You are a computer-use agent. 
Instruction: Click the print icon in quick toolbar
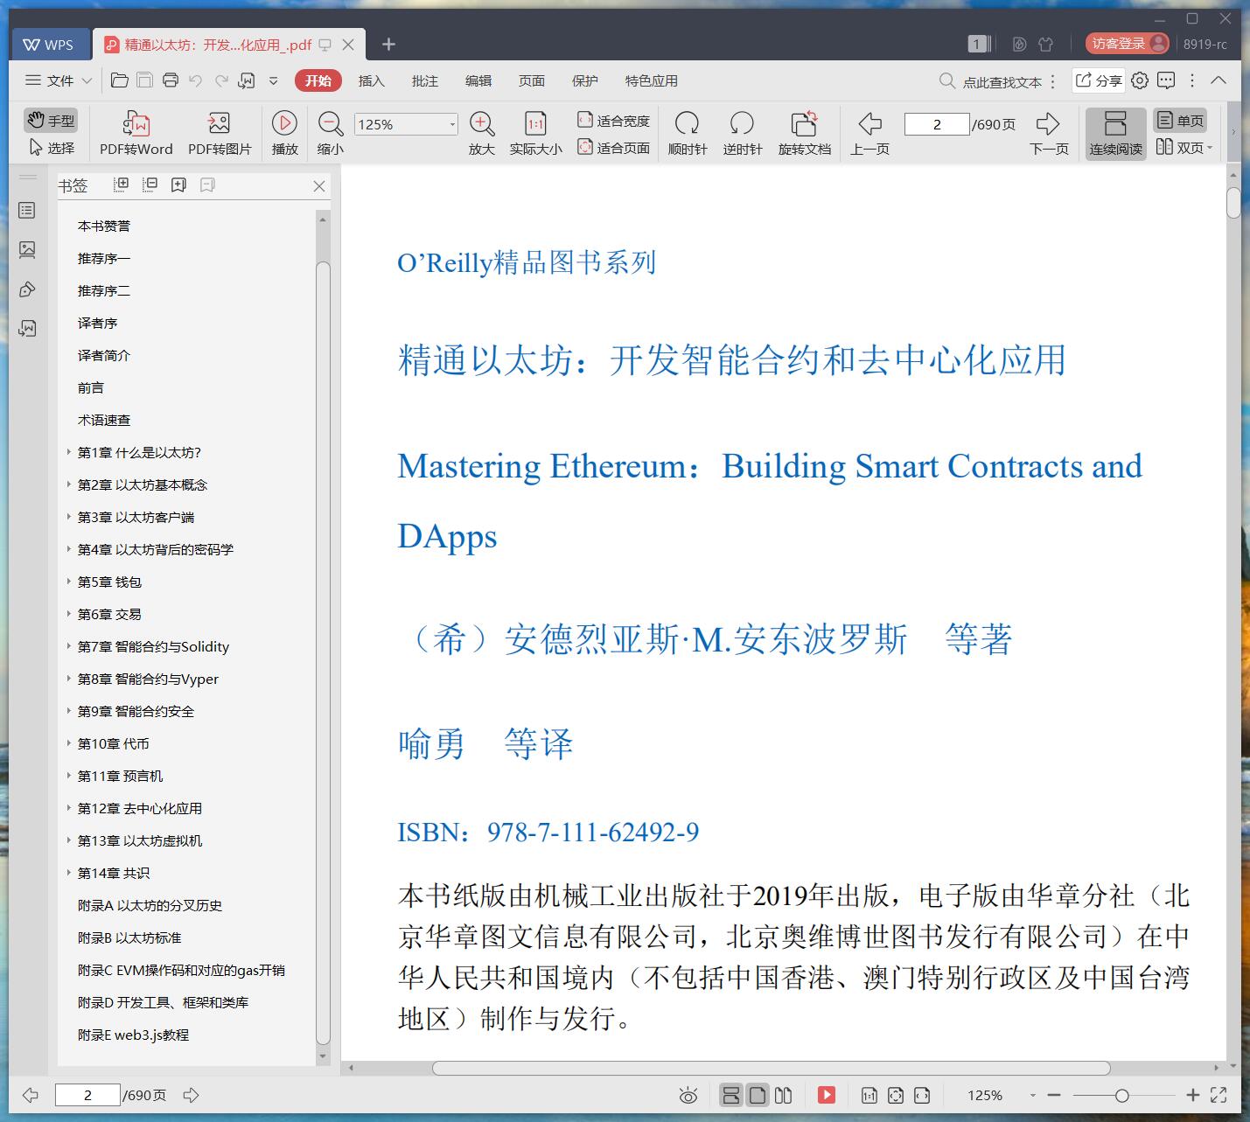171,80
